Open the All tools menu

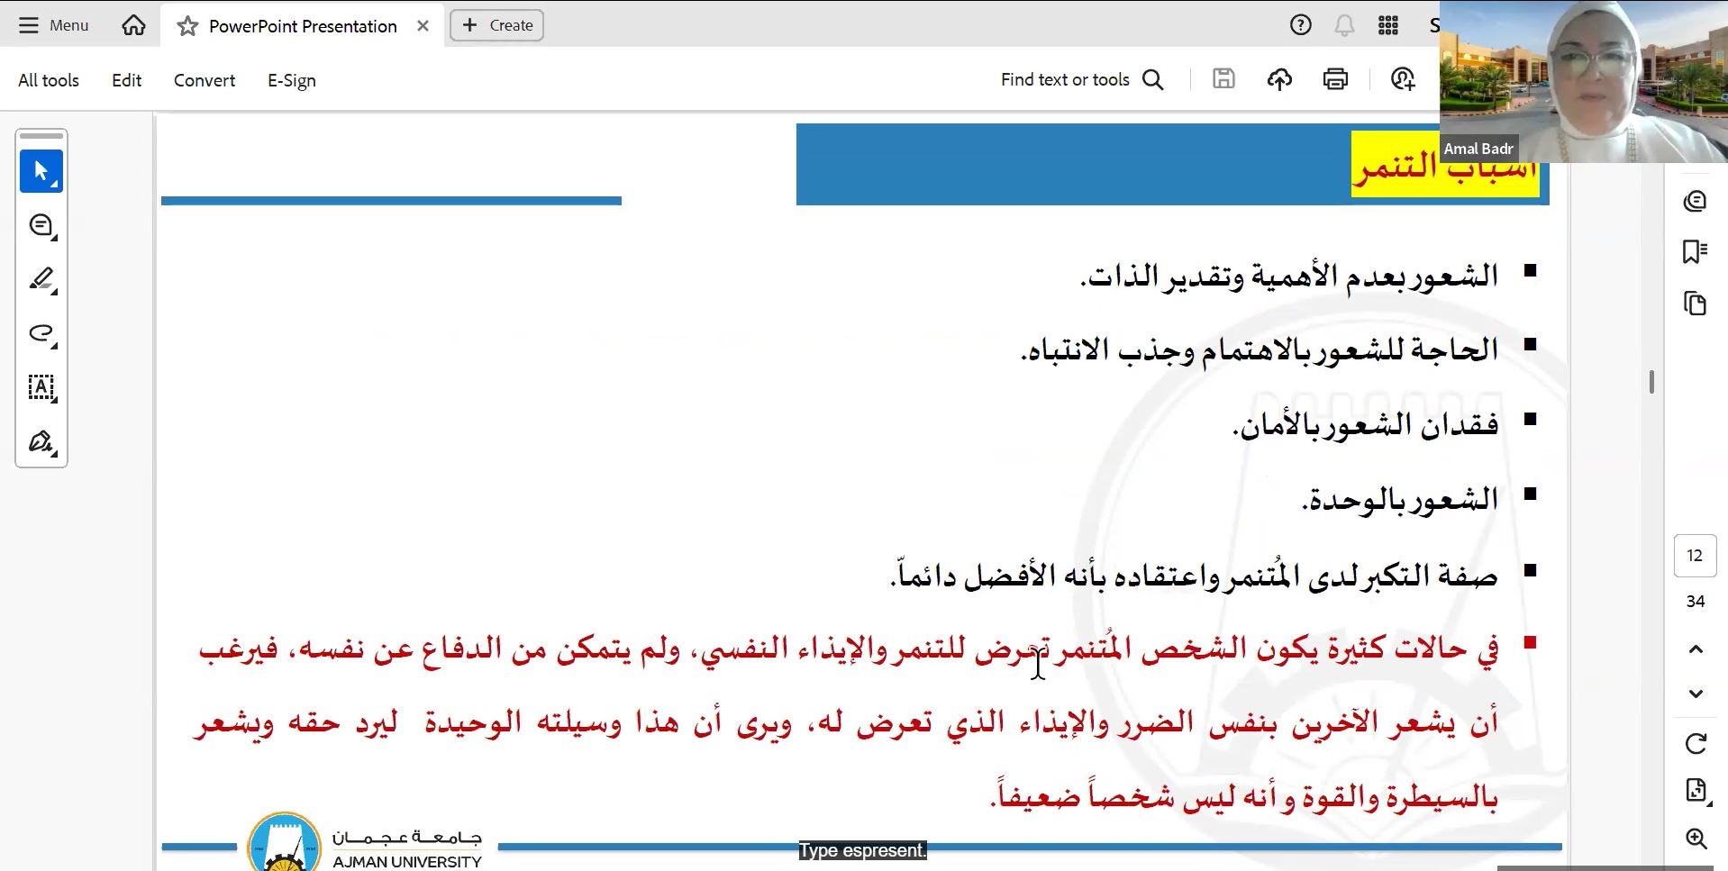[49, 80]
